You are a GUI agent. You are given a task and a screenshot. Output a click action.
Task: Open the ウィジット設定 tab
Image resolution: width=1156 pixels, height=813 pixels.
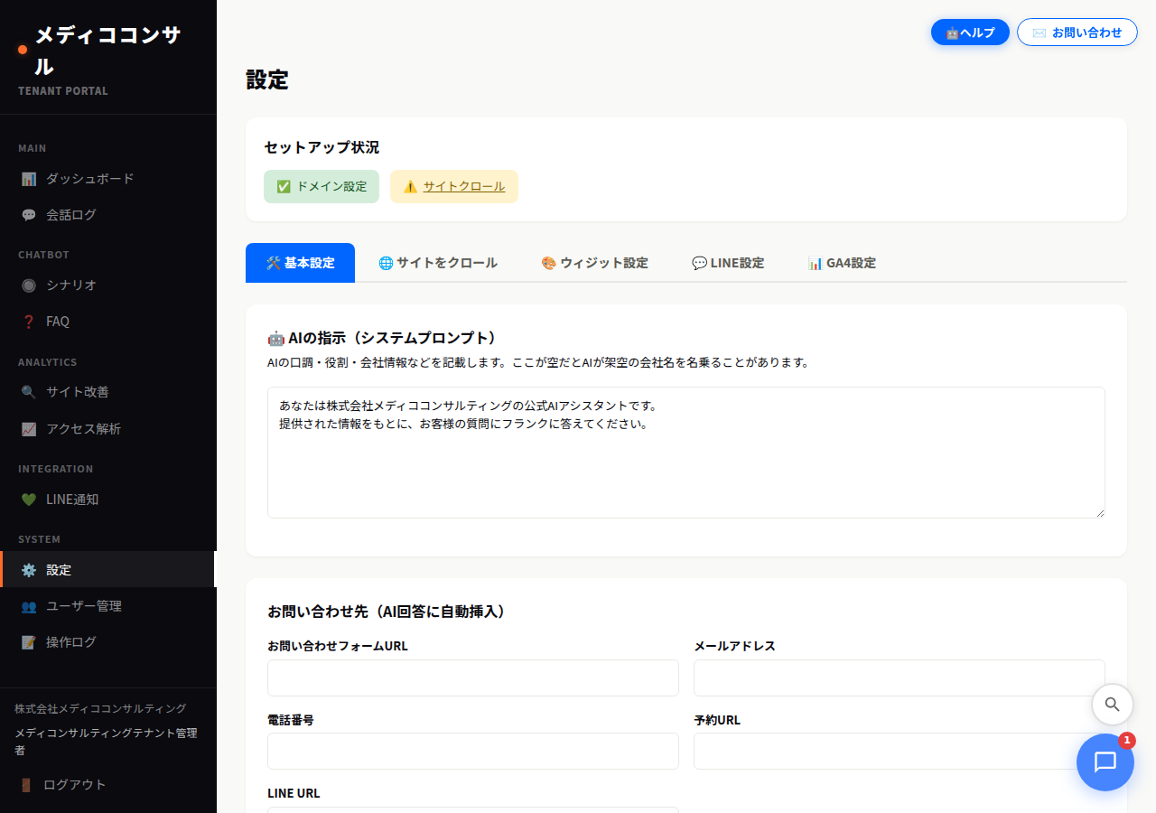click(x=594, y=263)
